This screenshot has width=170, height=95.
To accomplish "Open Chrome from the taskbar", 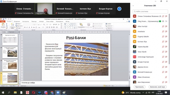I will [x=52, y=93].
